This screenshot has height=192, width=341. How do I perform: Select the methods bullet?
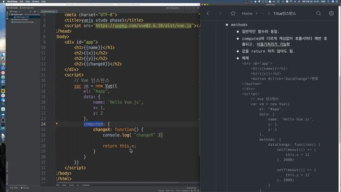227,25
